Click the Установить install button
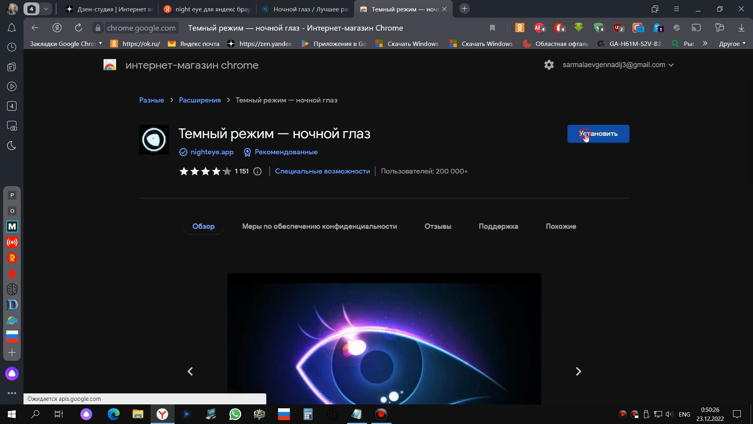 pos(598,133)
